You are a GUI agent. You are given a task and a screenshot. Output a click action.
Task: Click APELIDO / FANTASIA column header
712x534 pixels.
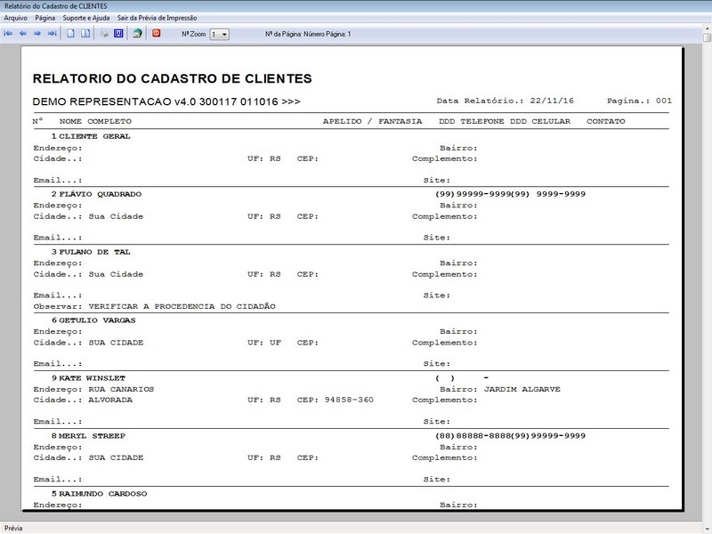point(372,122)
